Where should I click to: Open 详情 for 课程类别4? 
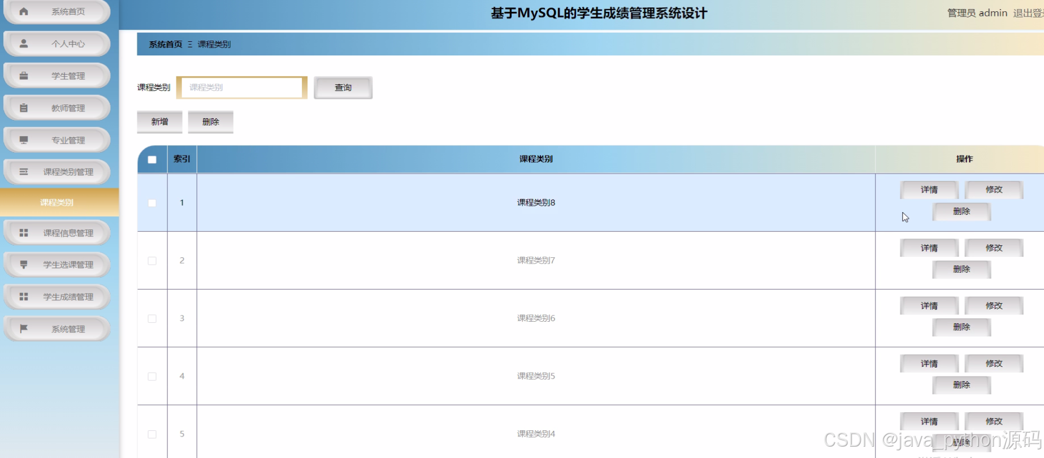(929, 421)
